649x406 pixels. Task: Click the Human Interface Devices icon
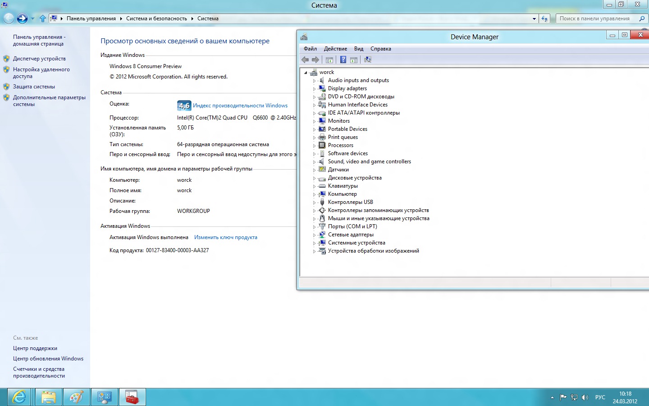coord(322,105)
